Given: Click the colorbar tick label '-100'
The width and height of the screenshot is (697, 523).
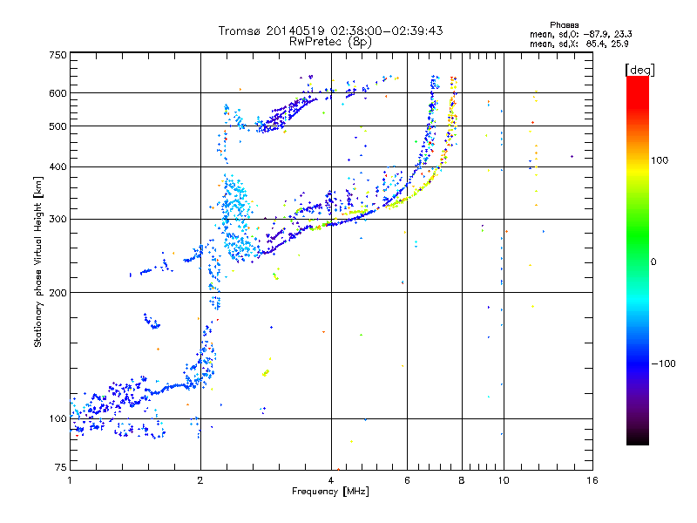Looking at the screenshot, I should point(664,363).
